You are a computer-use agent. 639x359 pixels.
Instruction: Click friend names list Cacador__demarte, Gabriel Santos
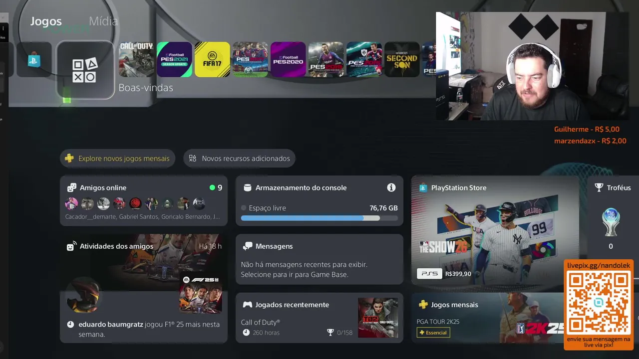142,217
